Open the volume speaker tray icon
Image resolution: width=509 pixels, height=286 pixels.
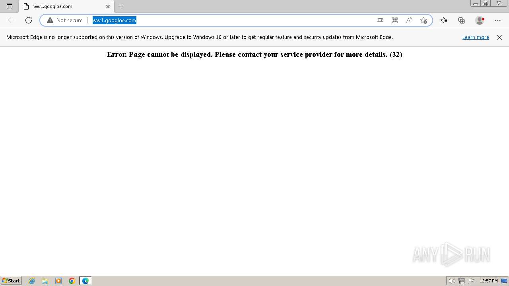[x=452, y=281]
